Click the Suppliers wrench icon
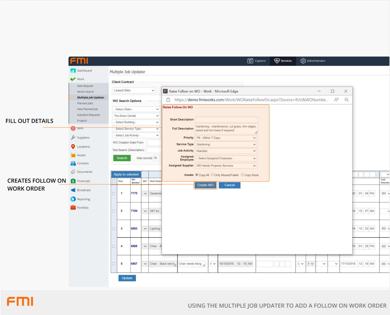Screen dimensions: 390x315 [x=73, y=138]
